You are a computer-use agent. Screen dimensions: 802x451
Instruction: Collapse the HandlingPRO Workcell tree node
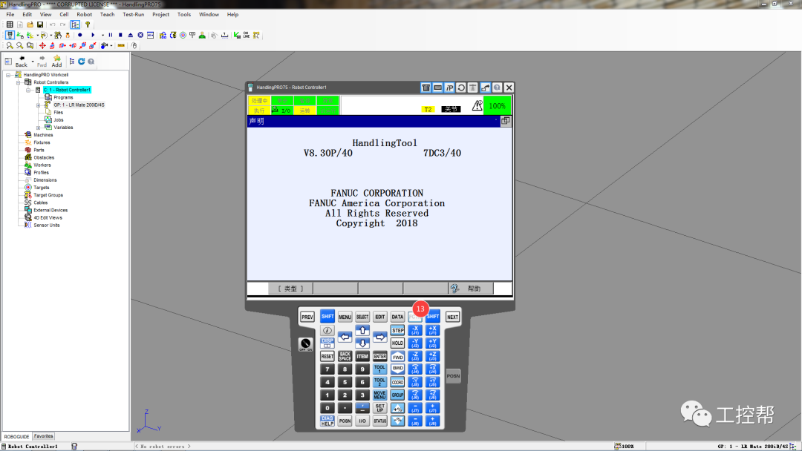coord(8,75)
